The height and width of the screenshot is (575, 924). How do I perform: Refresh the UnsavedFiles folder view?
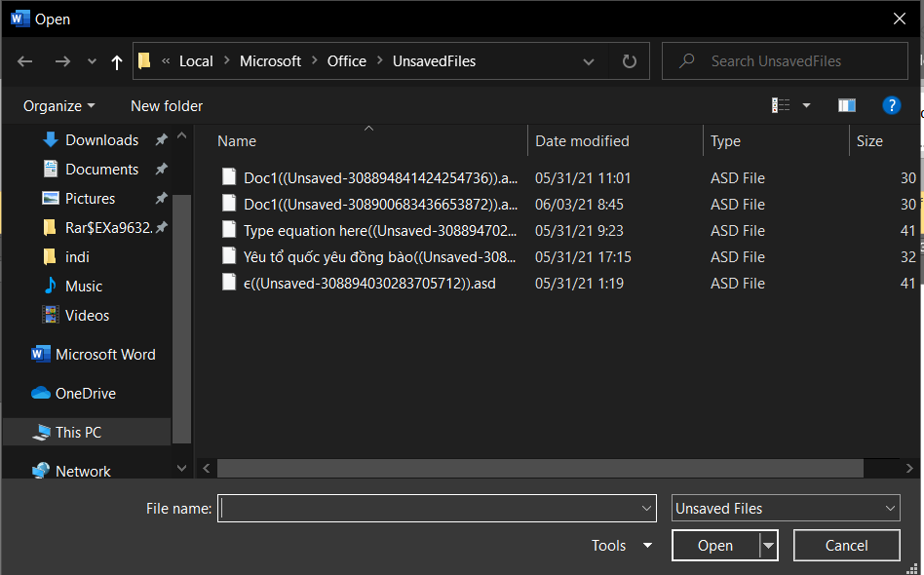(629, 60)
